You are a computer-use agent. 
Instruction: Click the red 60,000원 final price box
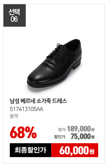[x=75, y=150]
